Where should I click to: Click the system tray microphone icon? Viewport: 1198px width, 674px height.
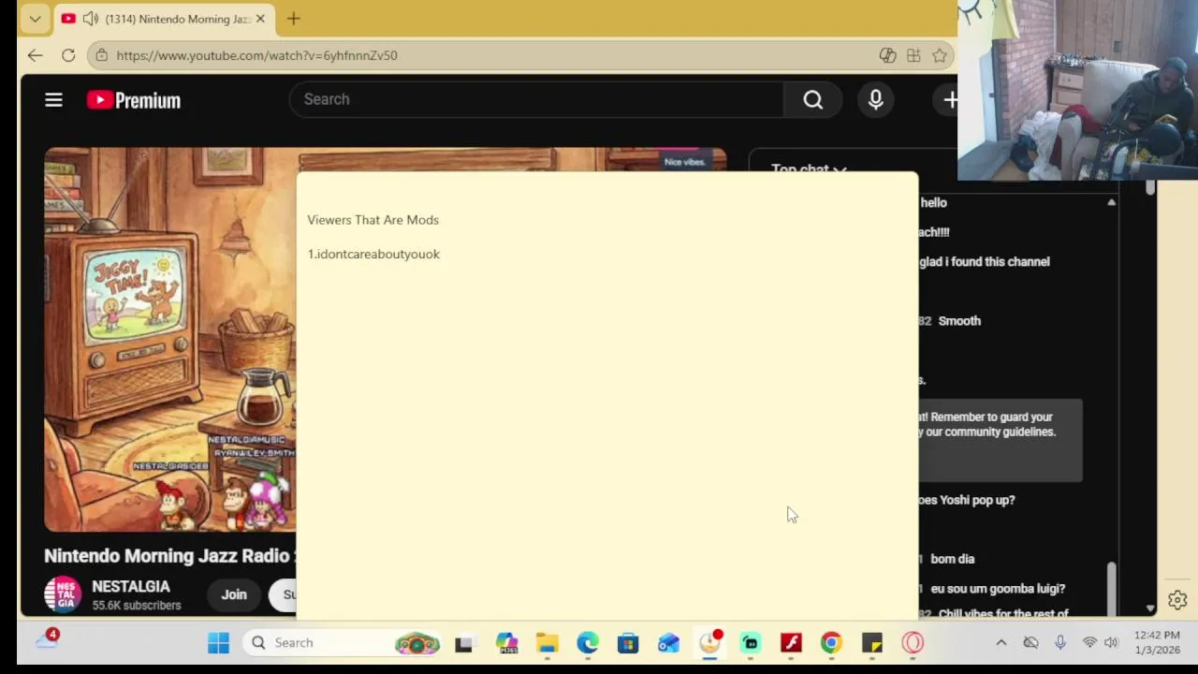coord(1060,642)
